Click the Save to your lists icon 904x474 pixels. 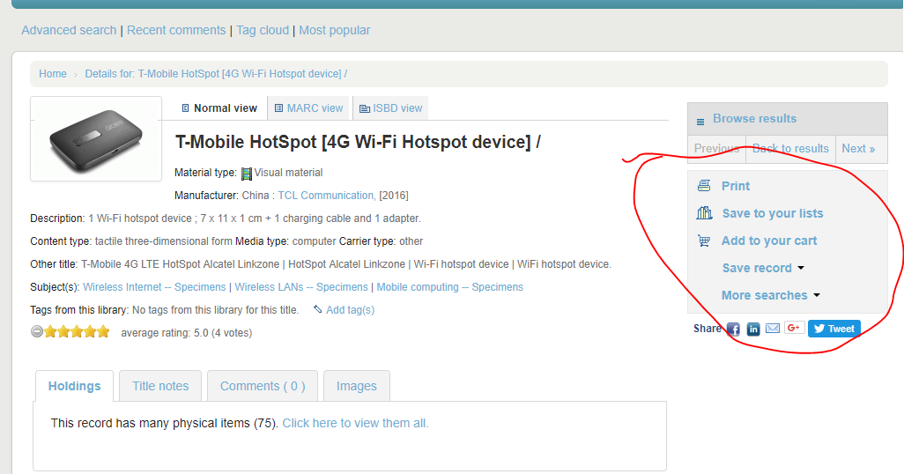click(x=704, y=213)
